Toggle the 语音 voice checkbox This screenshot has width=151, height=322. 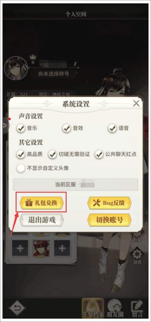112,128
